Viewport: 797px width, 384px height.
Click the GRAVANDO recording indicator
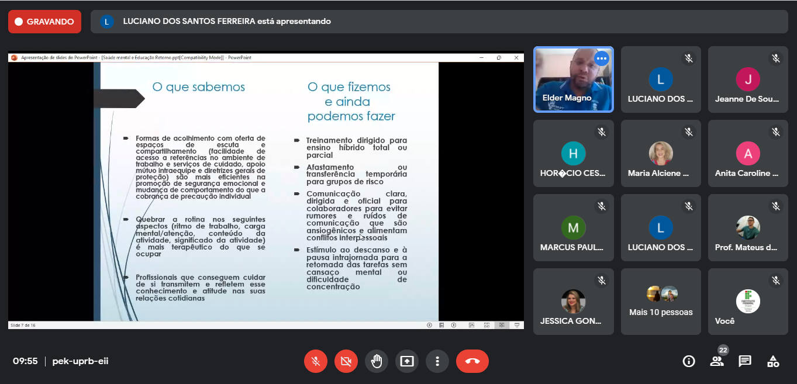click(x=44, y=22)
